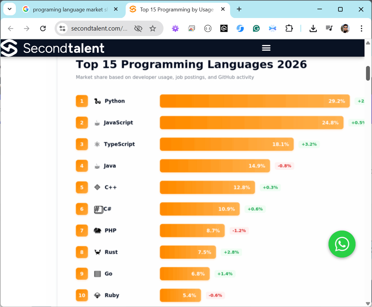The image size is (372, 307).
Task: Open the Chrome three-dot menu
Action: click(x=361, y=28)
